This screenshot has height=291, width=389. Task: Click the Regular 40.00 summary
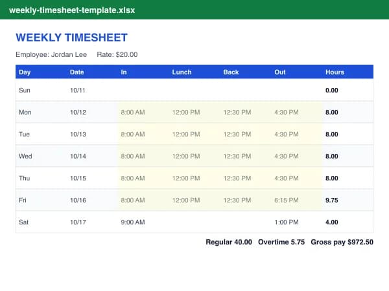(229, 242)
